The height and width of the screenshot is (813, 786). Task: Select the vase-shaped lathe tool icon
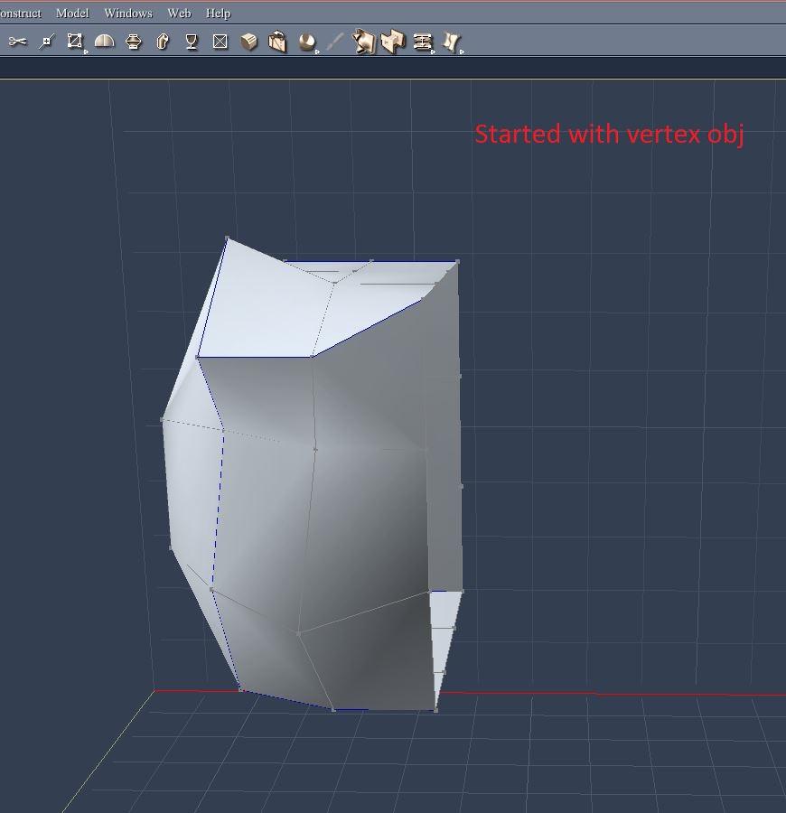(134, 42)
